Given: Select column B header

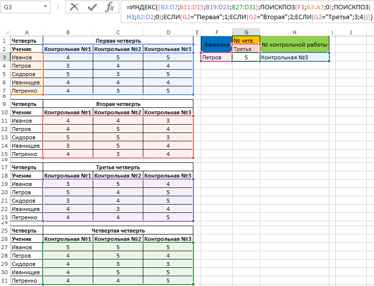Looking at the screenshot, I should tap(68, 32).
